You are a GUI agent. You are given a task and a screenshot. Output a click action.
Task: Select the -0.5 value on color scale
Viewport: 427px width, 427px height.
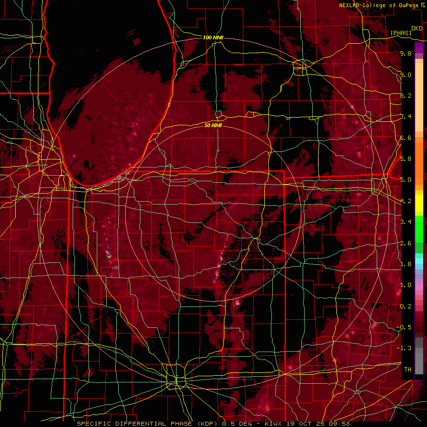coord(404,327)
